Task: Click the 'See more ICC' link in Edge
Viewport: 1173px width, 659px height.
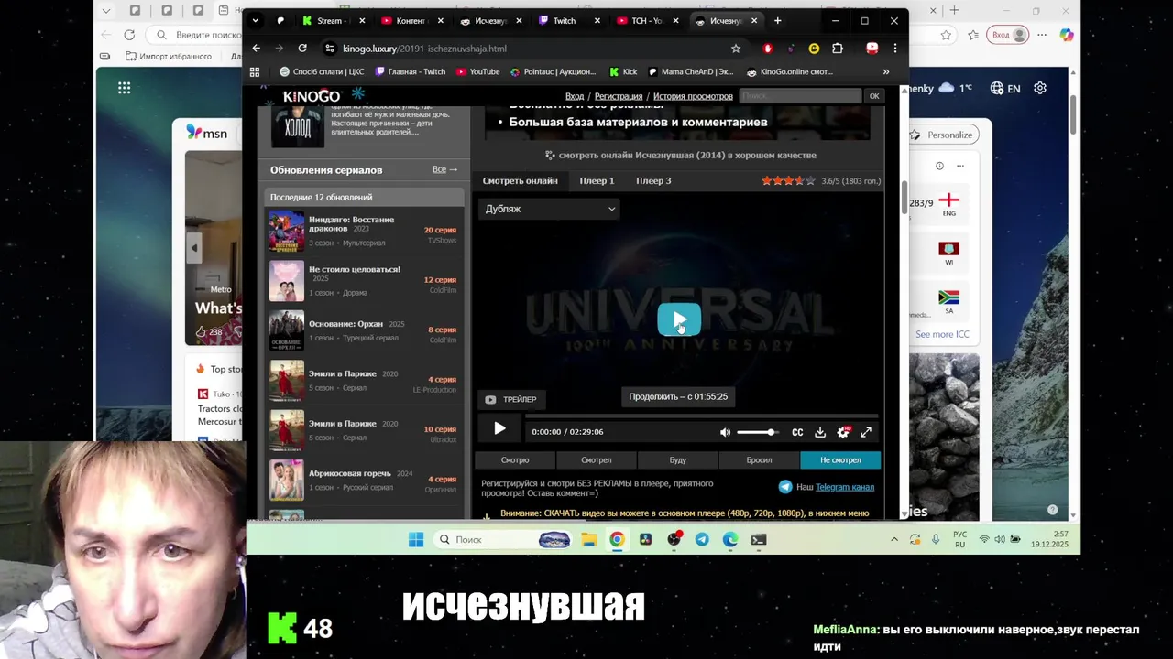Action: pos(942,334)
